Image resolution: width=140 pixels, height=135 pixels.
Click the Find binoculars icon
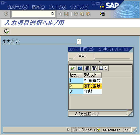[x=87, y=68]
